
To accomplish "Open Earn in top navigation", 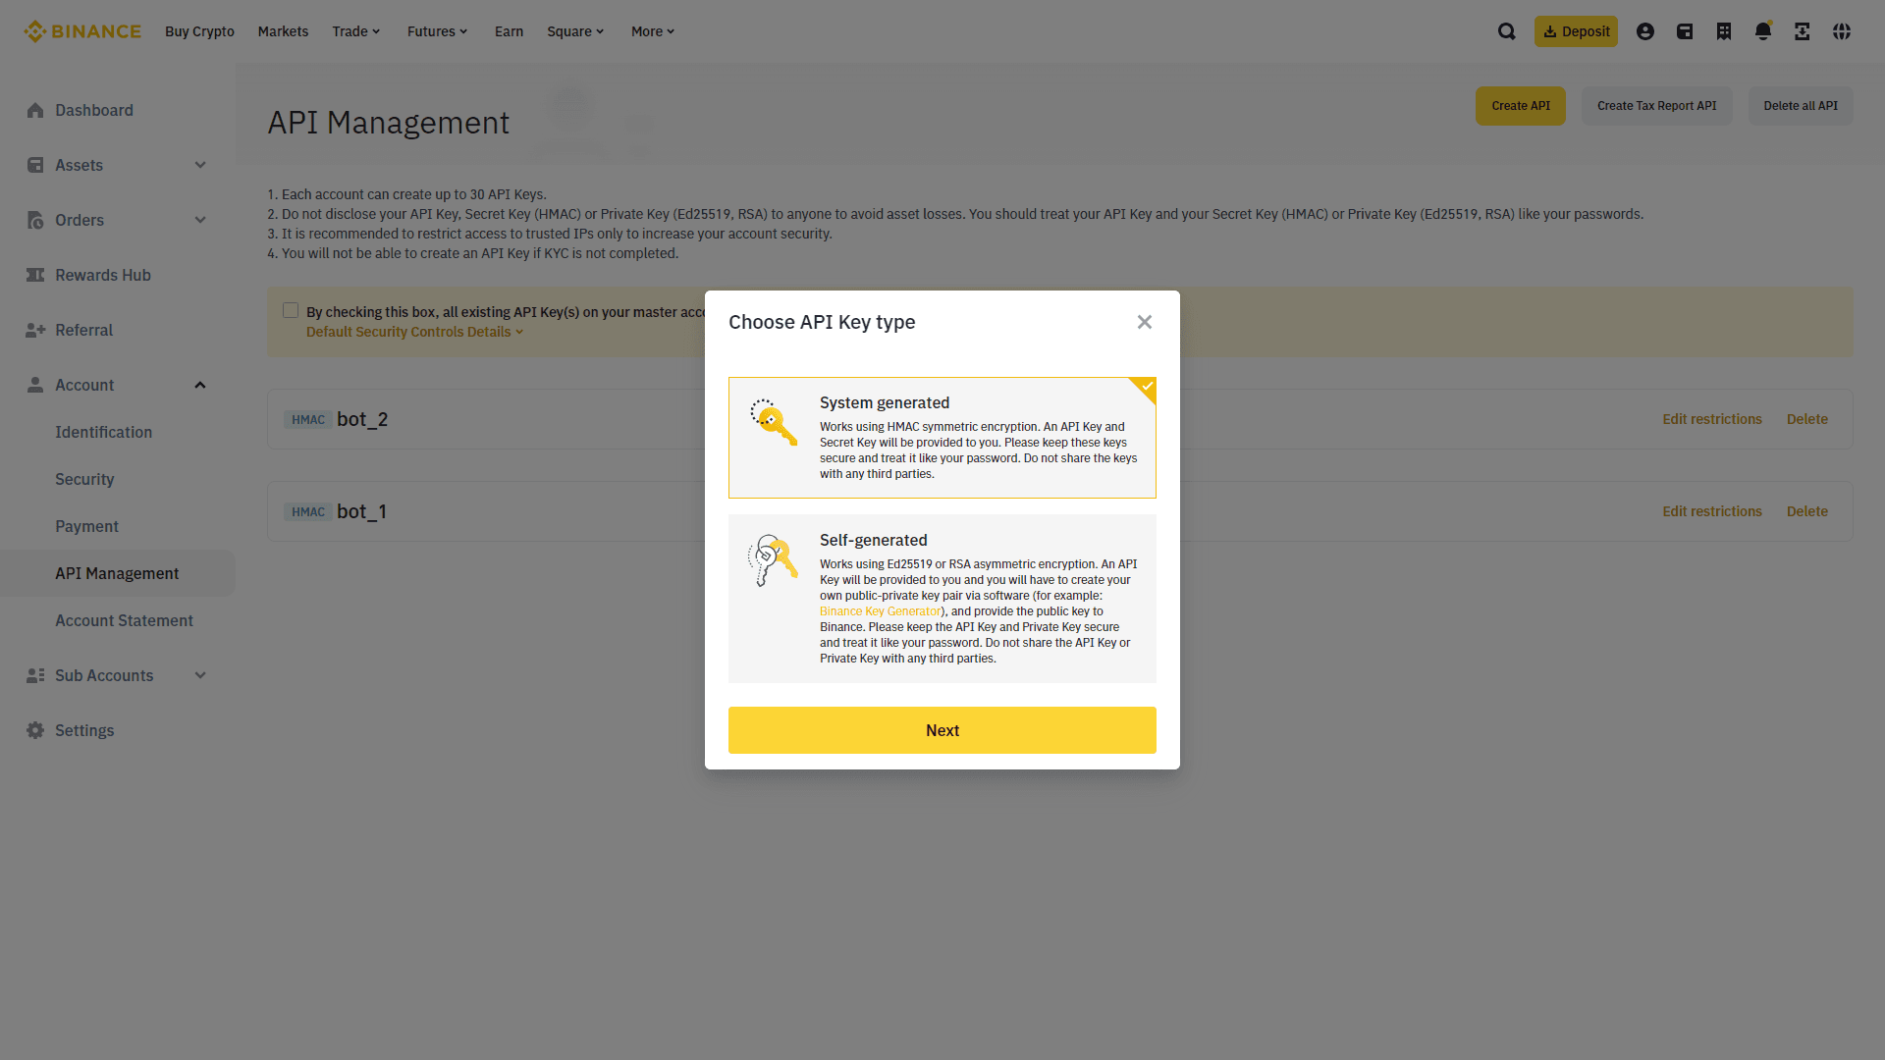I will click(509, 31).
